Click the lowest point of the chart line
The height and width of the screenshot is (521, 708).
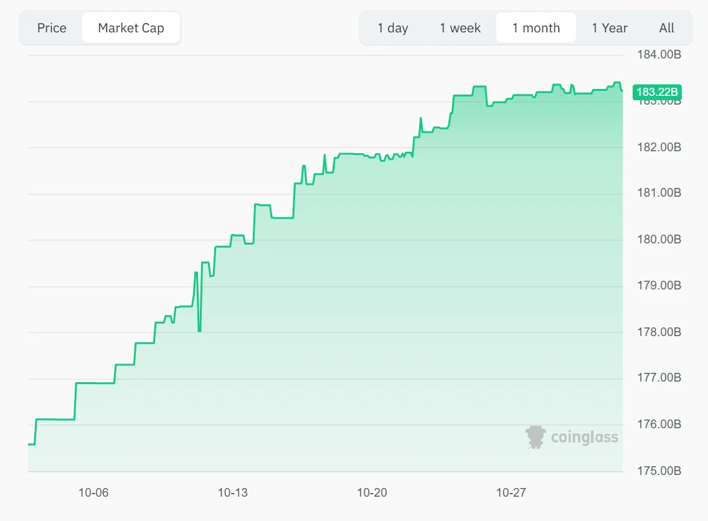[x=28, y=444]
